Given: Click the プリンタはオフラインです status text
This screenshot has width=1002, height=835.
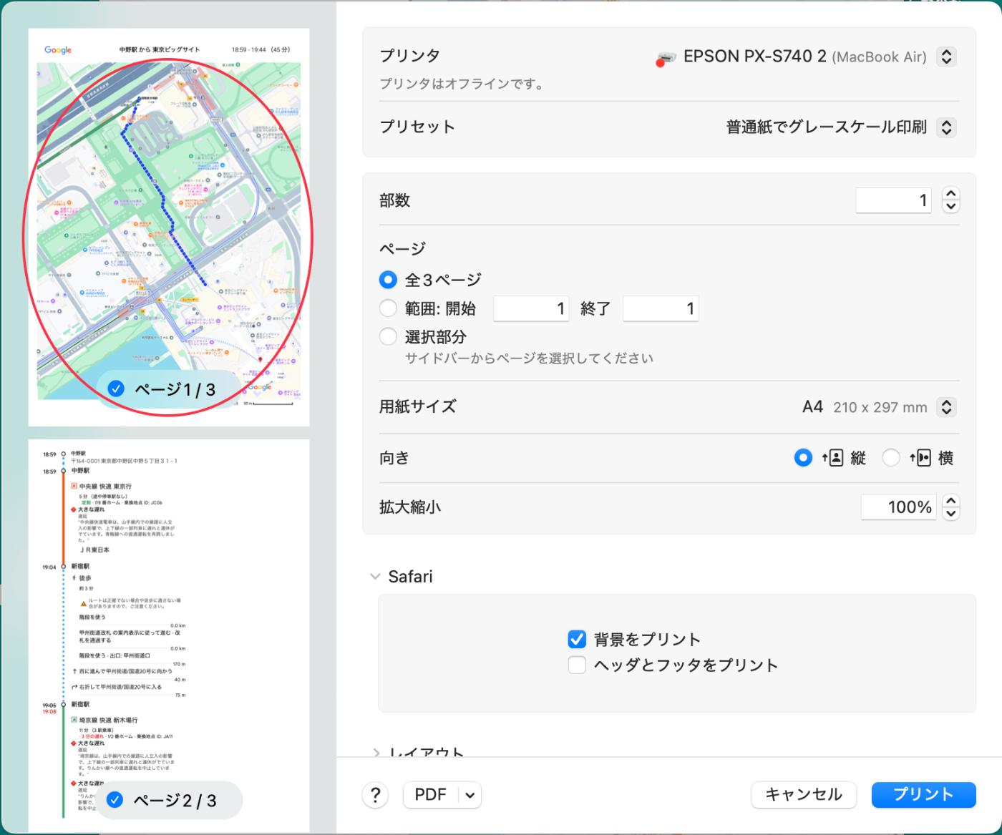Looking at the screenshot, I should pyautogui.click(x=462, y=84).
